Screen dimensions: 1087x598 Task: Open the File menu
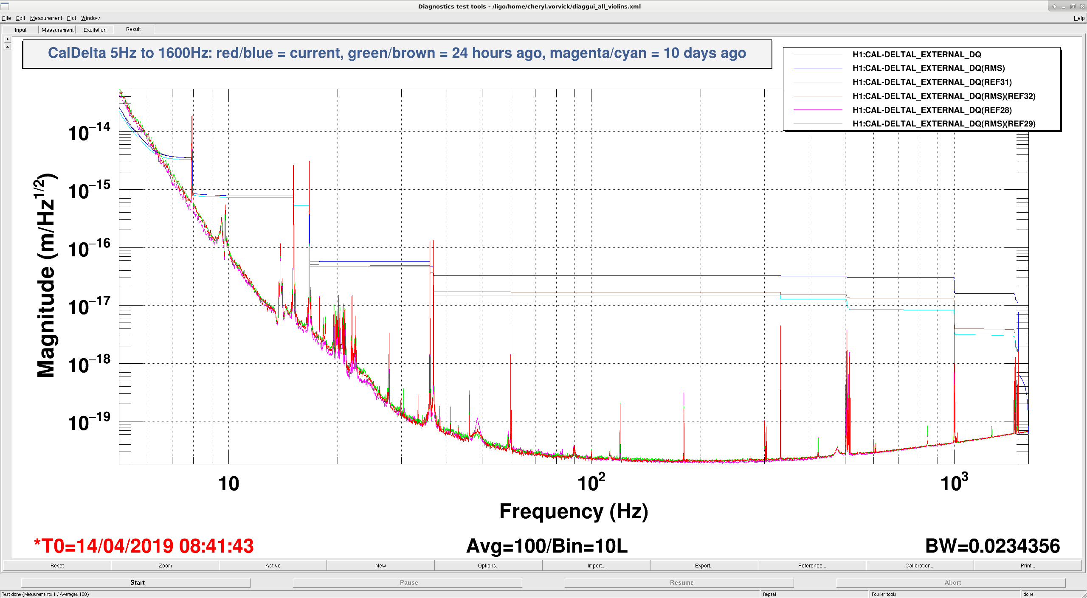coord(6,18)
